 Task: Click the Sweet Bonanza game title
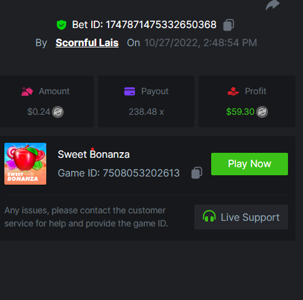pyautogui.click(x=94, y=154)
